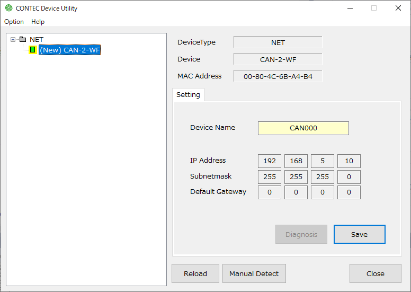Open the Option menu
Viewport: 411px width, 292px height.
tap(14, 22)
